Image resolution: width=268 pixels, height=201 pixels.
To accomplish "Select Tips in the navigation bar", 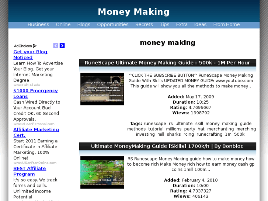I will [x=164, y=25].
